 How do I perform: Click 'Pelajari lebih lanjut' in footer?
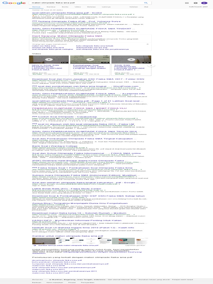182,280
